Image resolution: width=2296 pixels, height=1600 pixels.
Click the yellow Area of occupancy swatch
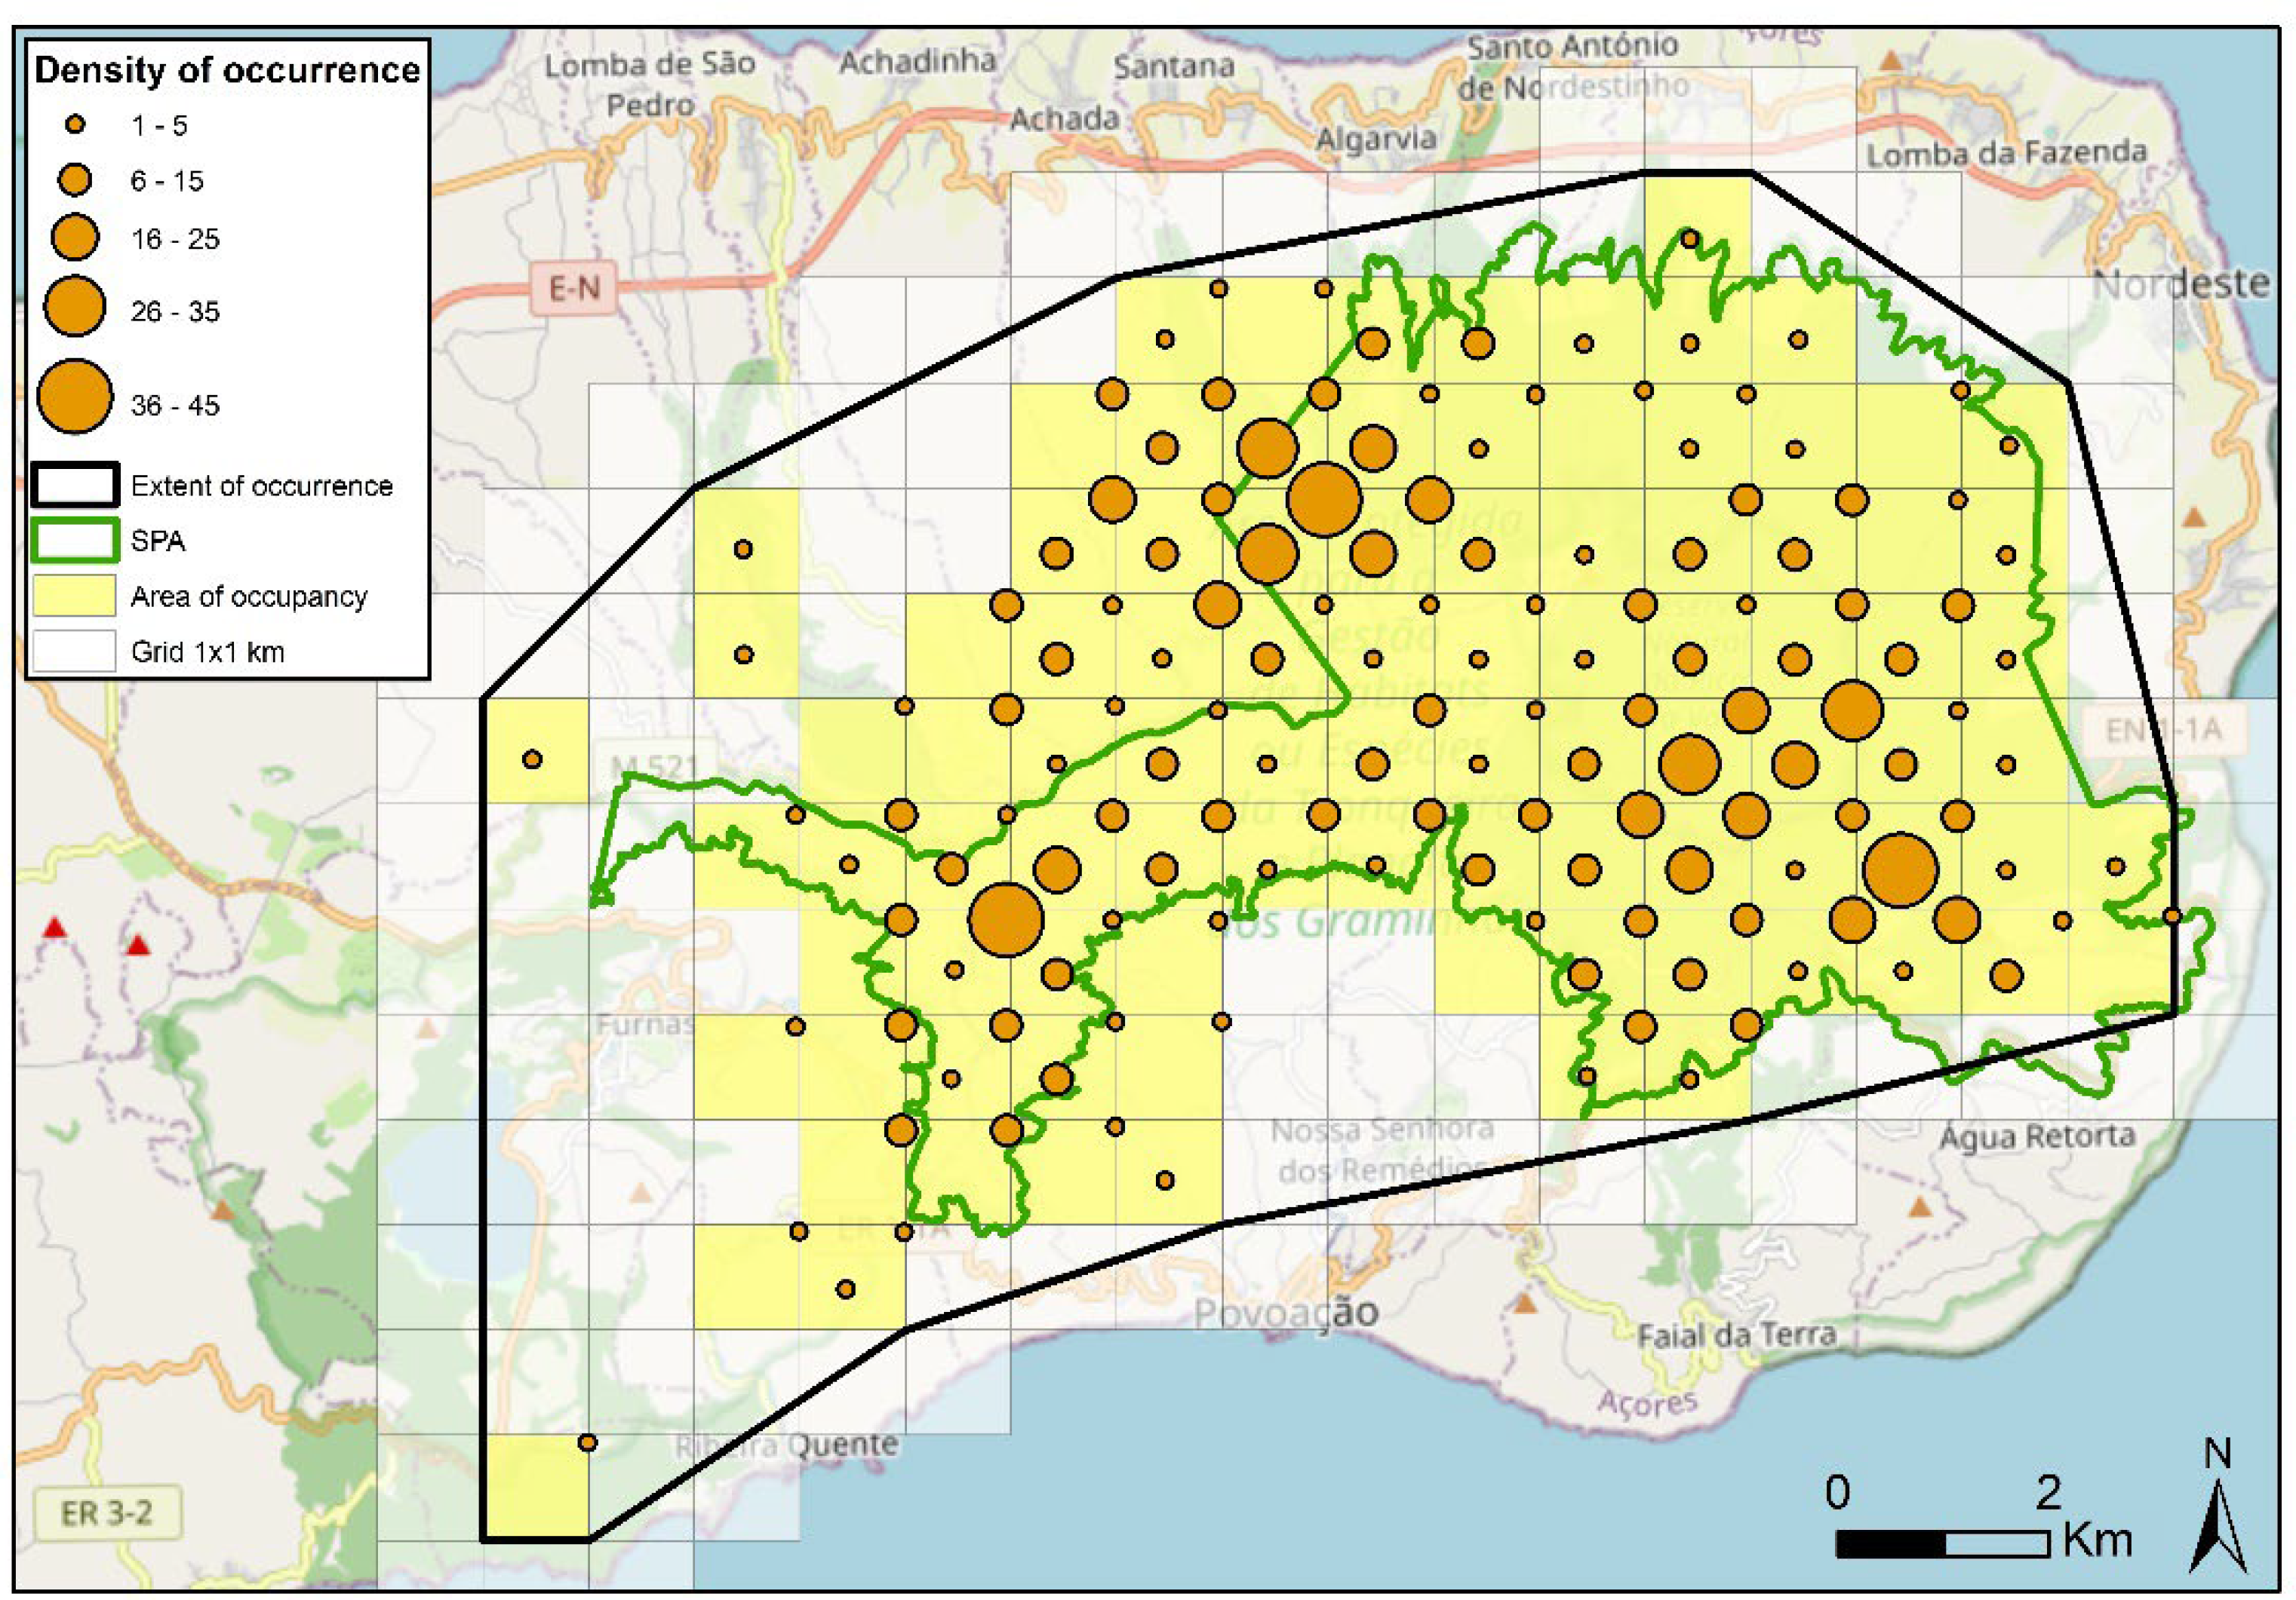pos(75,596)
